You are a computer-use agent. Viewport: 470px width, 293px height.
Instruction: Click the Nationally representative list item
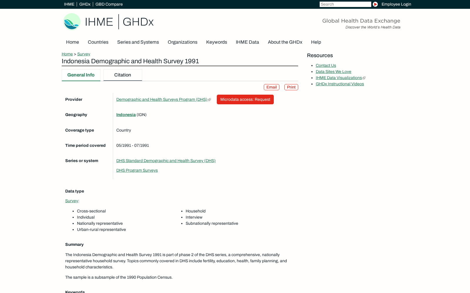[x=100, y=223]
